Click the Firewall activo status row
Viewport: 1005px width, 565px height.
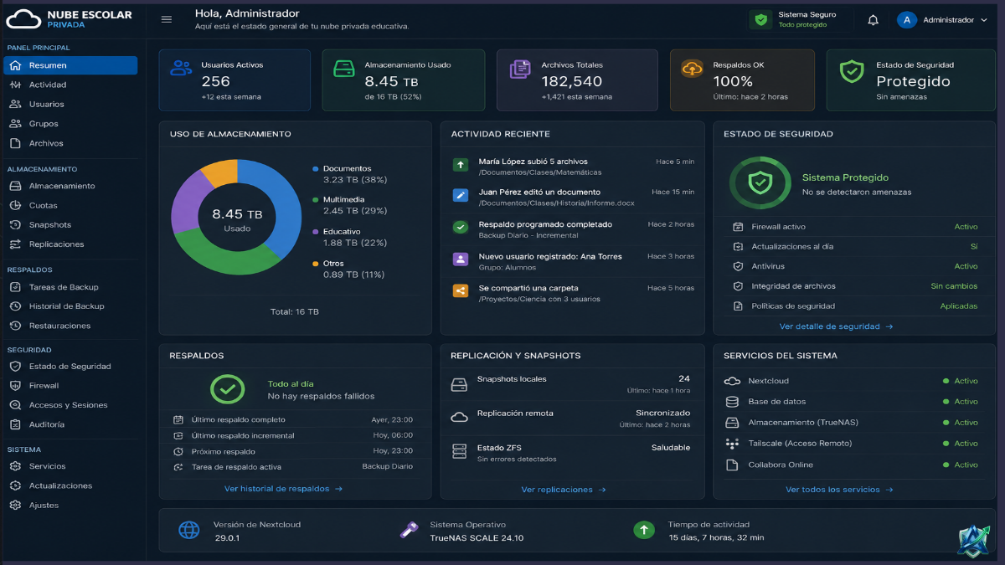point(854,227)
